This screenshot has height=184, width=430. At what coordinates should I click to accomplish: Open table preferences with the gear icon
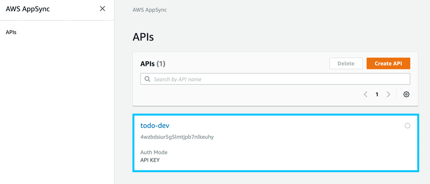pyautogui.click(x=406, y=95)
